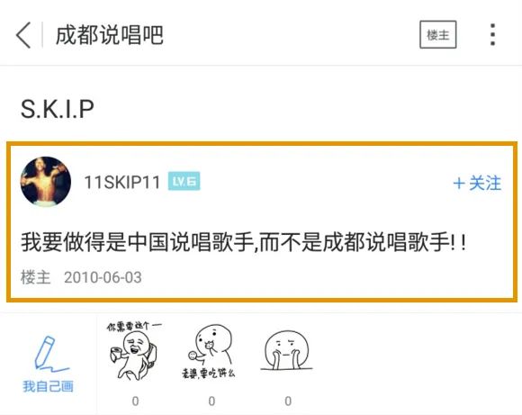Select the 你需要这个 toilet paper sticker
Screen dimensions: 522x415
coord(134,351)
